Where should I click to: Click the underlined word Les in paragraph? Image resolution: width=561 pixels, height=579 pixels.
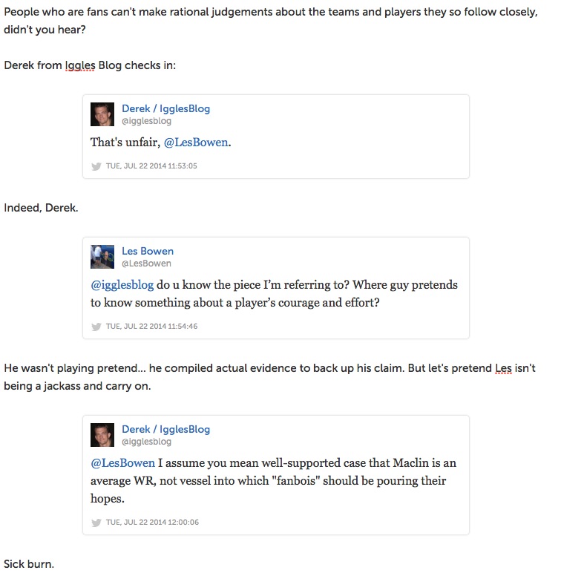tap(503, 368)
